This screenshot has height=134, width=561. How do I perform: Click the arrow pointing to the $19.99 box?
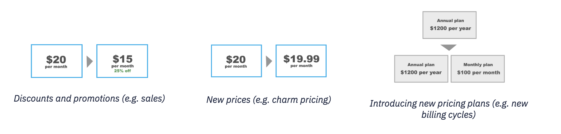click(269, 61)
